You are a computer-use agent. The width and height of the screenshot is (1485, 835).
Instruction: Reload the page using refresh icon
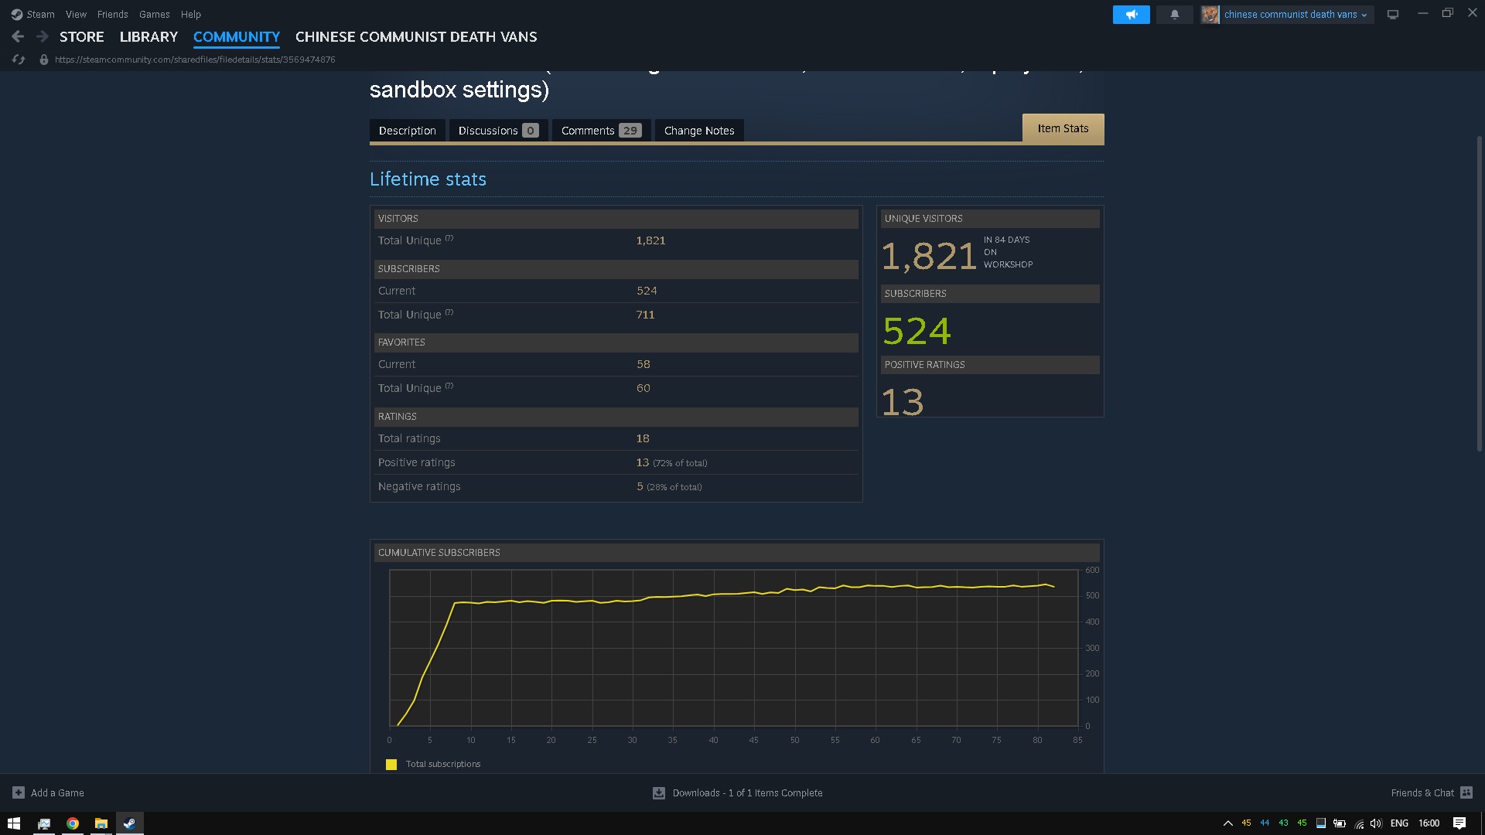19,60
